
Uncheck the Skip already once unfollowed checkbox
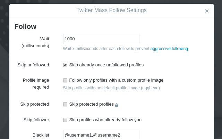point(65,65)
